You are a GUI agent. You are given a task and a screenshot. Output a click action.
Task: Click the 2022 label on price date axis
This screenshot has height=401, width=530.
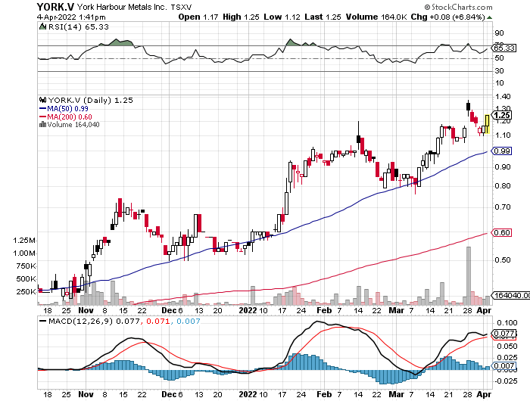[248, 310]
